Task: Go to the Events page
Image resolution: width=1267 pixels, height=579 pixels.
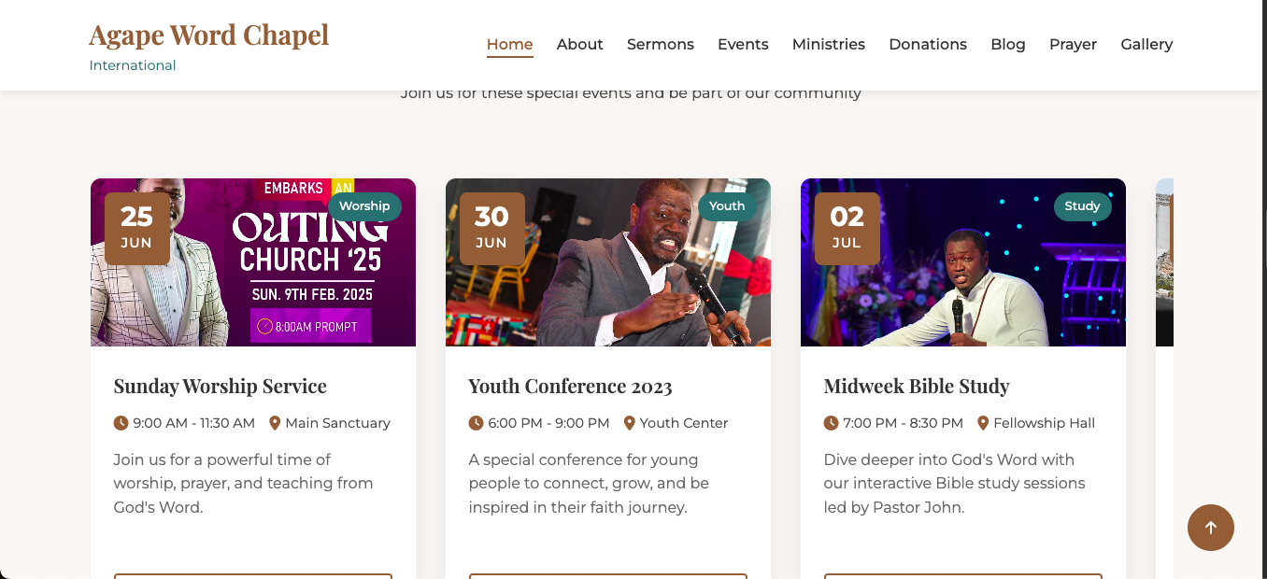Action: (x=743, y=44)
